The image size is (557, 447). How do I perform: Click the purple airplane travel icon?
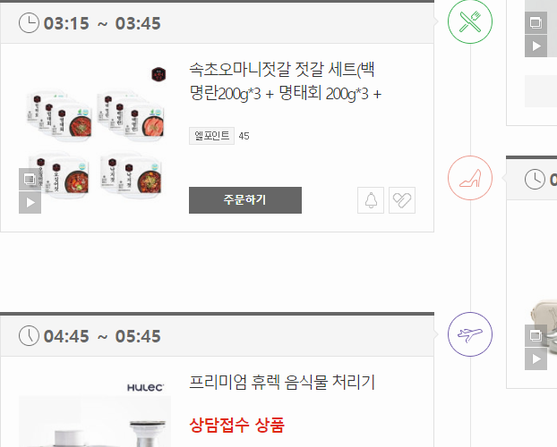point(469,334)
